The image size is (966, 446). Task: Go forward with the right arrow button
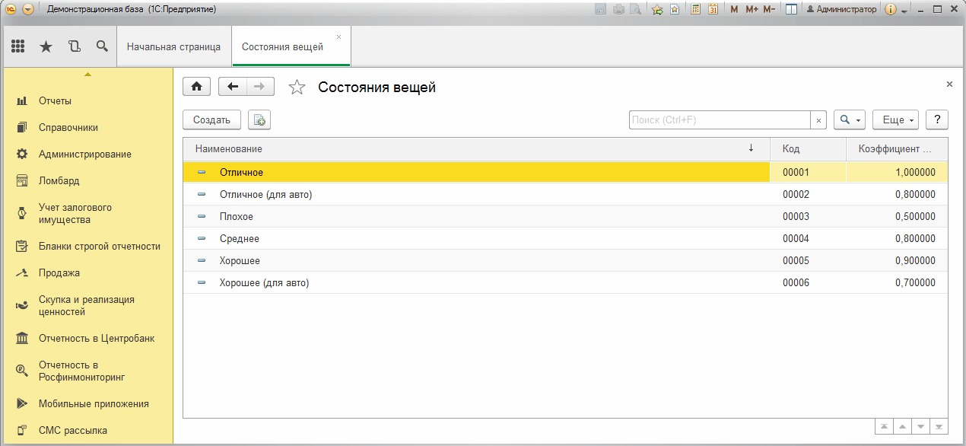click(259, 87)
